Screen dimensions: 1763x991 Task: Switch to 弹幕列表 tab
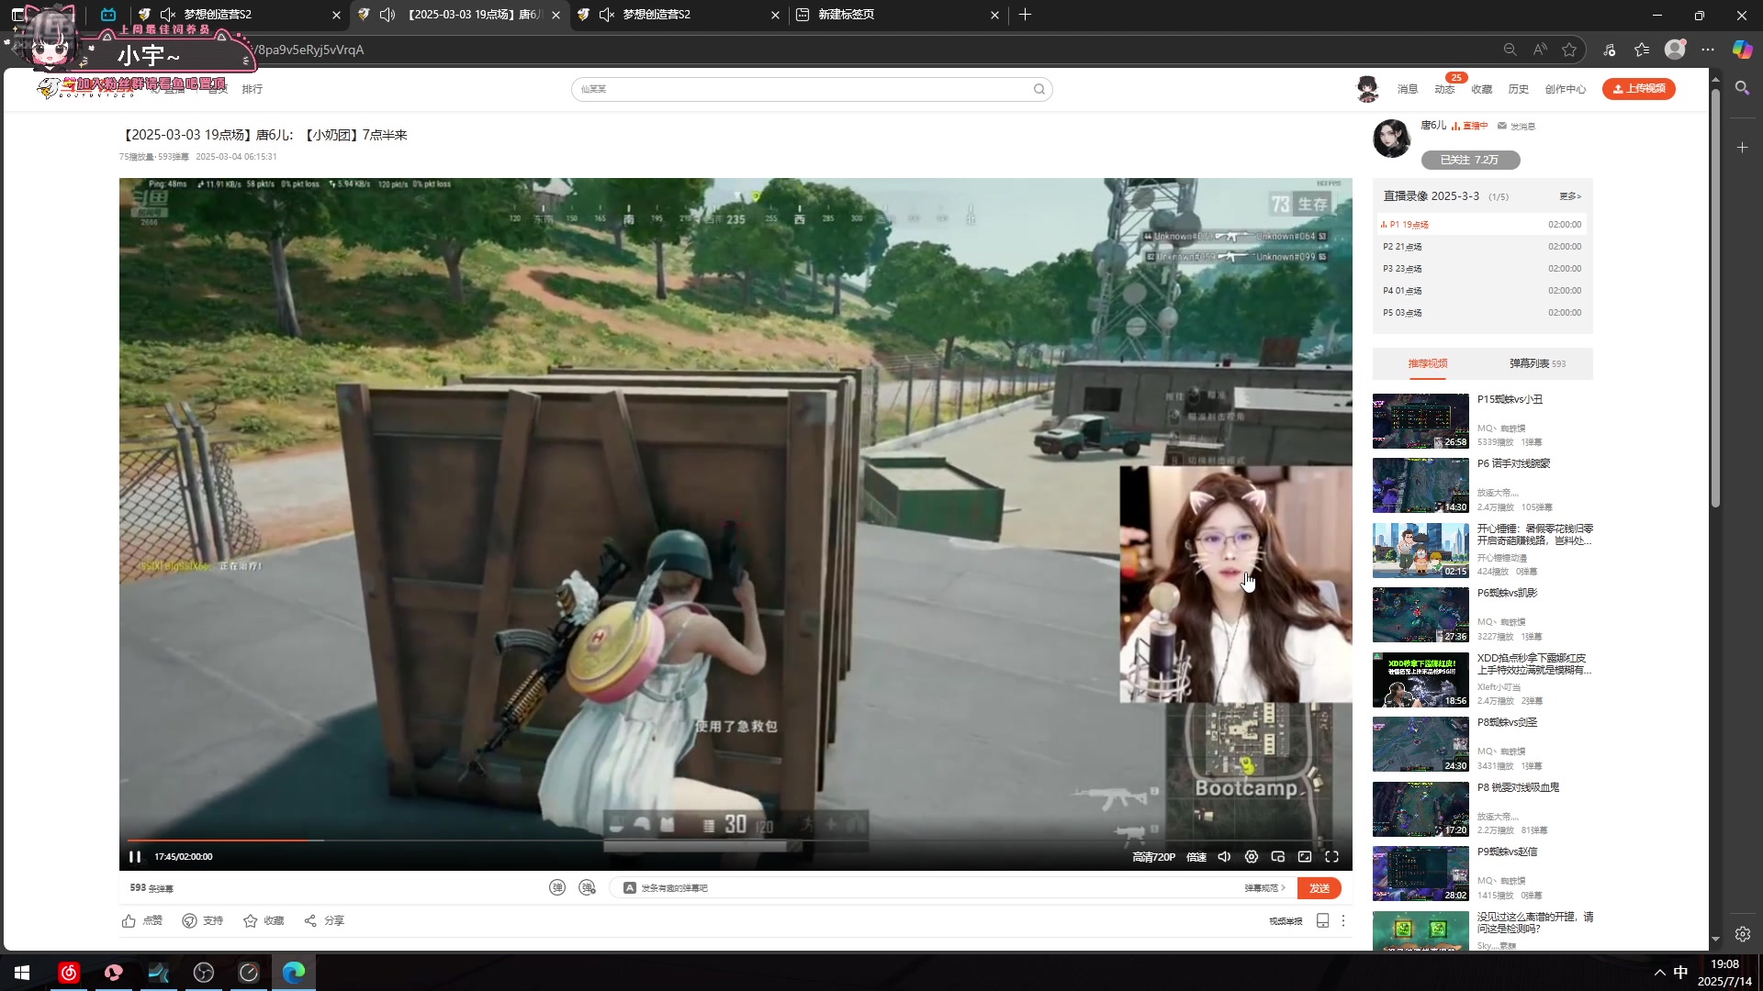click(1537, 363)
